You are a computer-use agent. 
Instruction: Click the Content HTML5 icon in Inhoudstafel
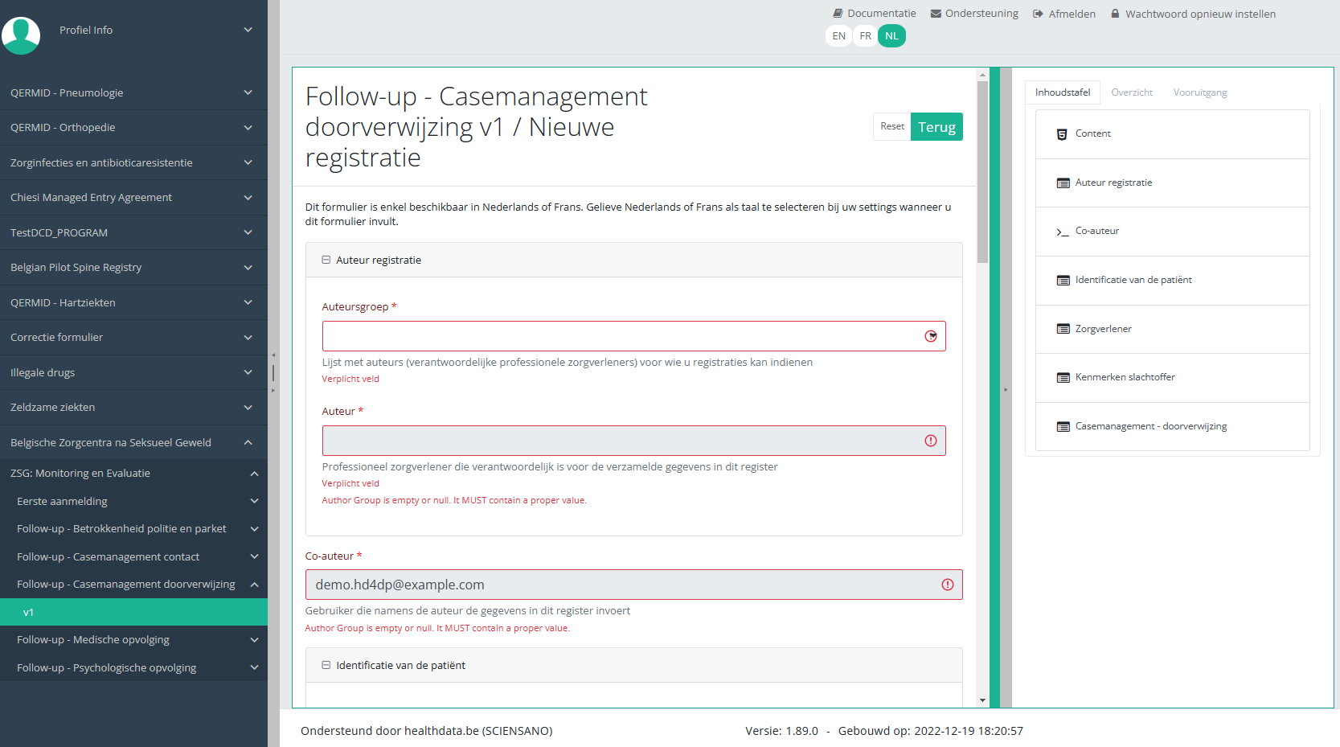point(1062,134)
